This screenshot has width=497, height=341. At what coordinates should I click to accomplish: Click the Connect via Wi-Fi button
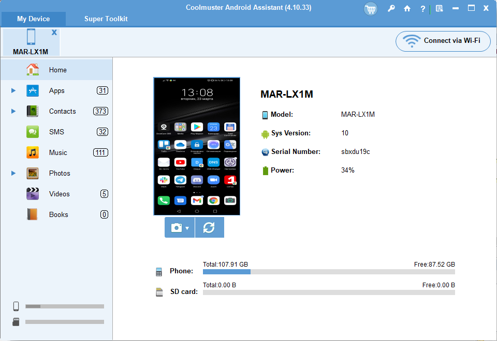(x=443, y=41)
